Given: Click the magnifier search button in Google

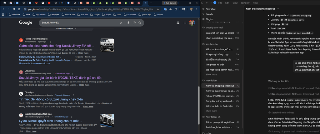Looking at the screenshot, I should (140, 23).
